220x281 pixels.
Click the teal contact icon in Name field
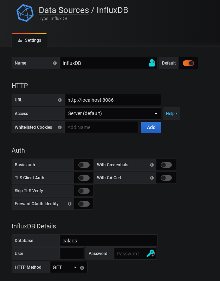(x=152, y=63)
